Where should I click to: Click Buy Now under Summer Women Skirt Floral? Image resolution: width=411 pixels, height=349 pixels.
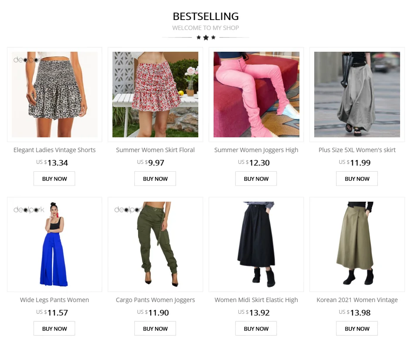[155, 179]
